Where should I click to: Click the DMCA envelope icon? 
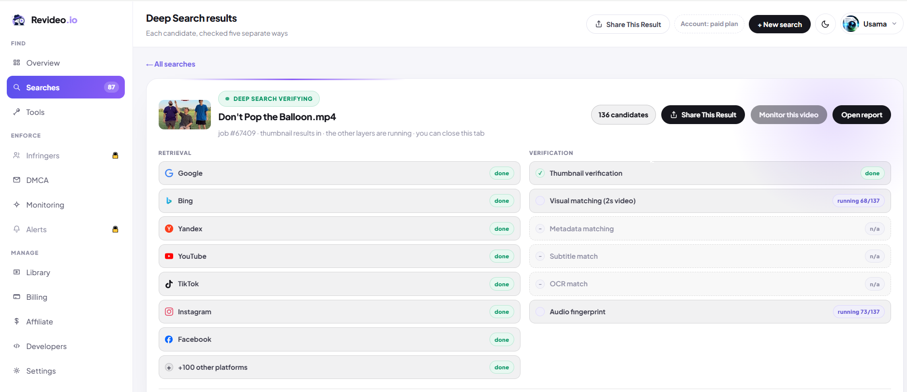click(16, 180)
